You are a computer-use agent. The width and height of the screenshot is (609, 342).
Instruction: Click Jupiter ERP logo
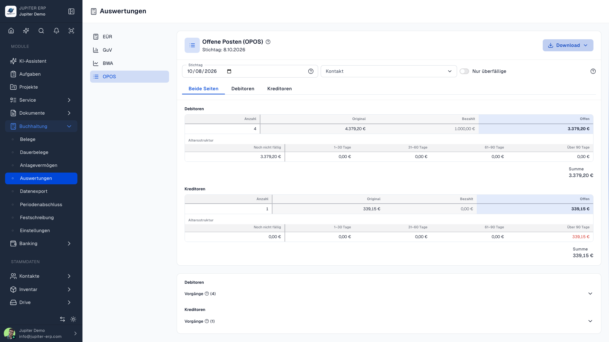(11, 11)
